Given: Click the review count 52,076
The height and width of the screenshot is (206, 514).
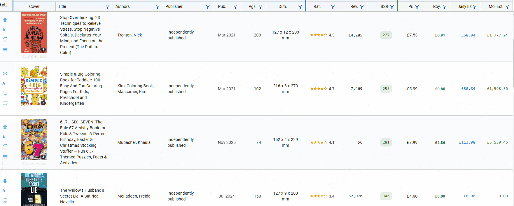Looking at the screenshot, I should pos(355,196).
